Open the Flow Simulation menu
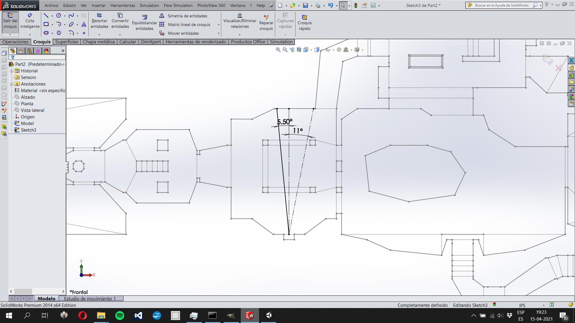 178,5
